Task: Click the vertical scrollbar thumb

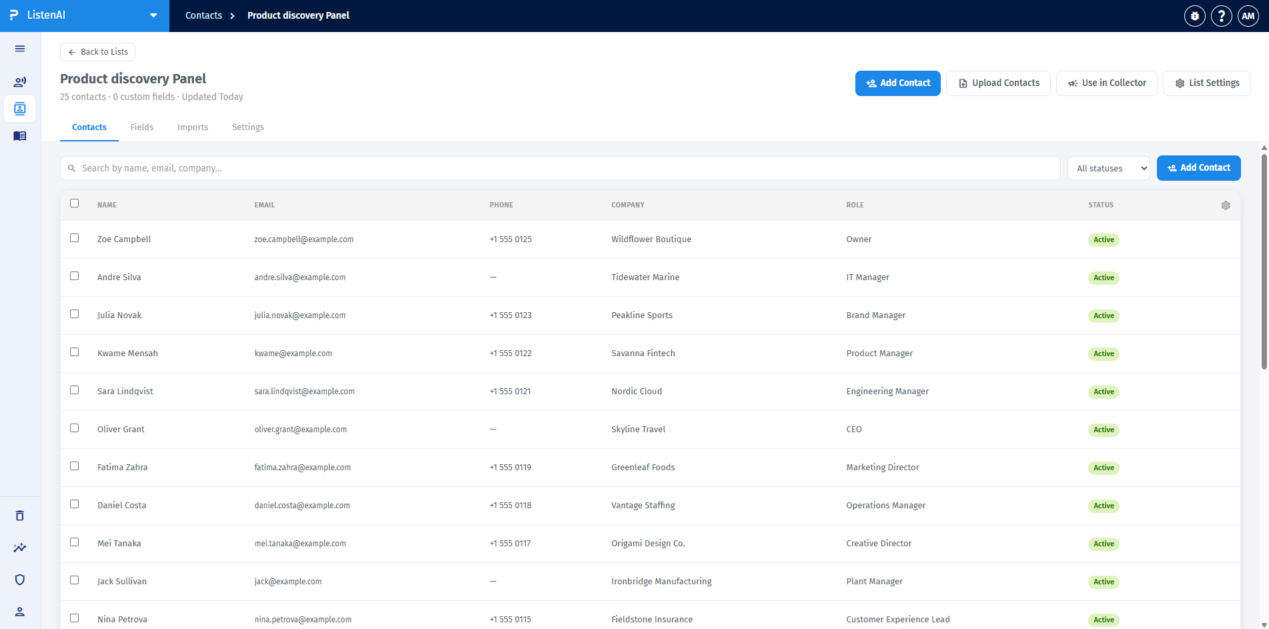Action: (1264, 261)
